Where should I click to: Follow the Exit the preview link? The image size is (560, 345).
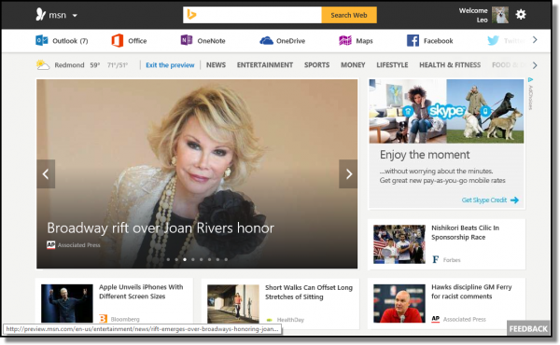pos(170,65)
